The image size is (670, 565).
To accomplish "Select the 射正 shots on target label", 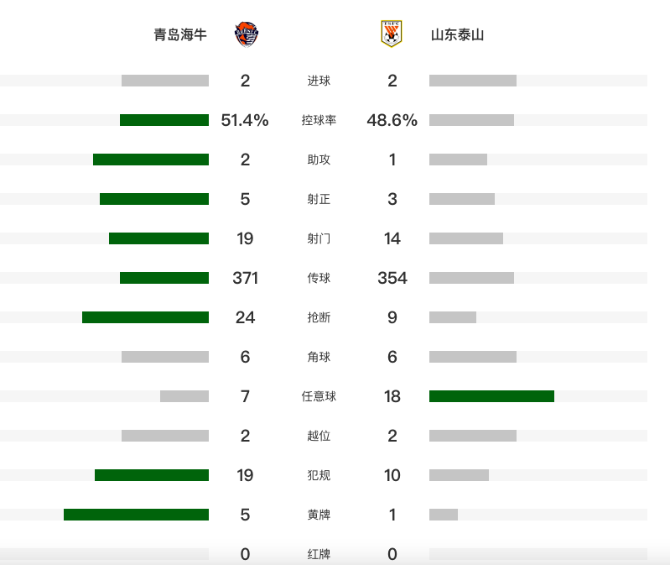I will pos(319,199).
